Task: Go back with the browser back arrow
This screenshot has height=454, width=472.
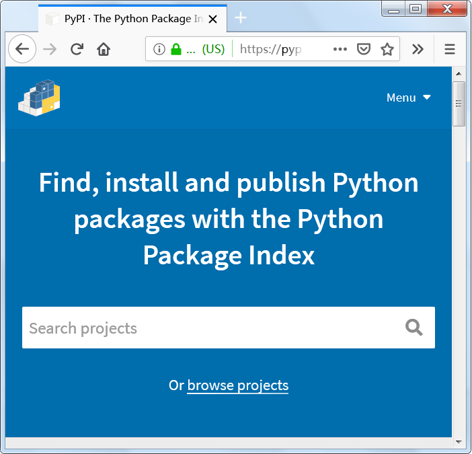Action: [22, 49]
